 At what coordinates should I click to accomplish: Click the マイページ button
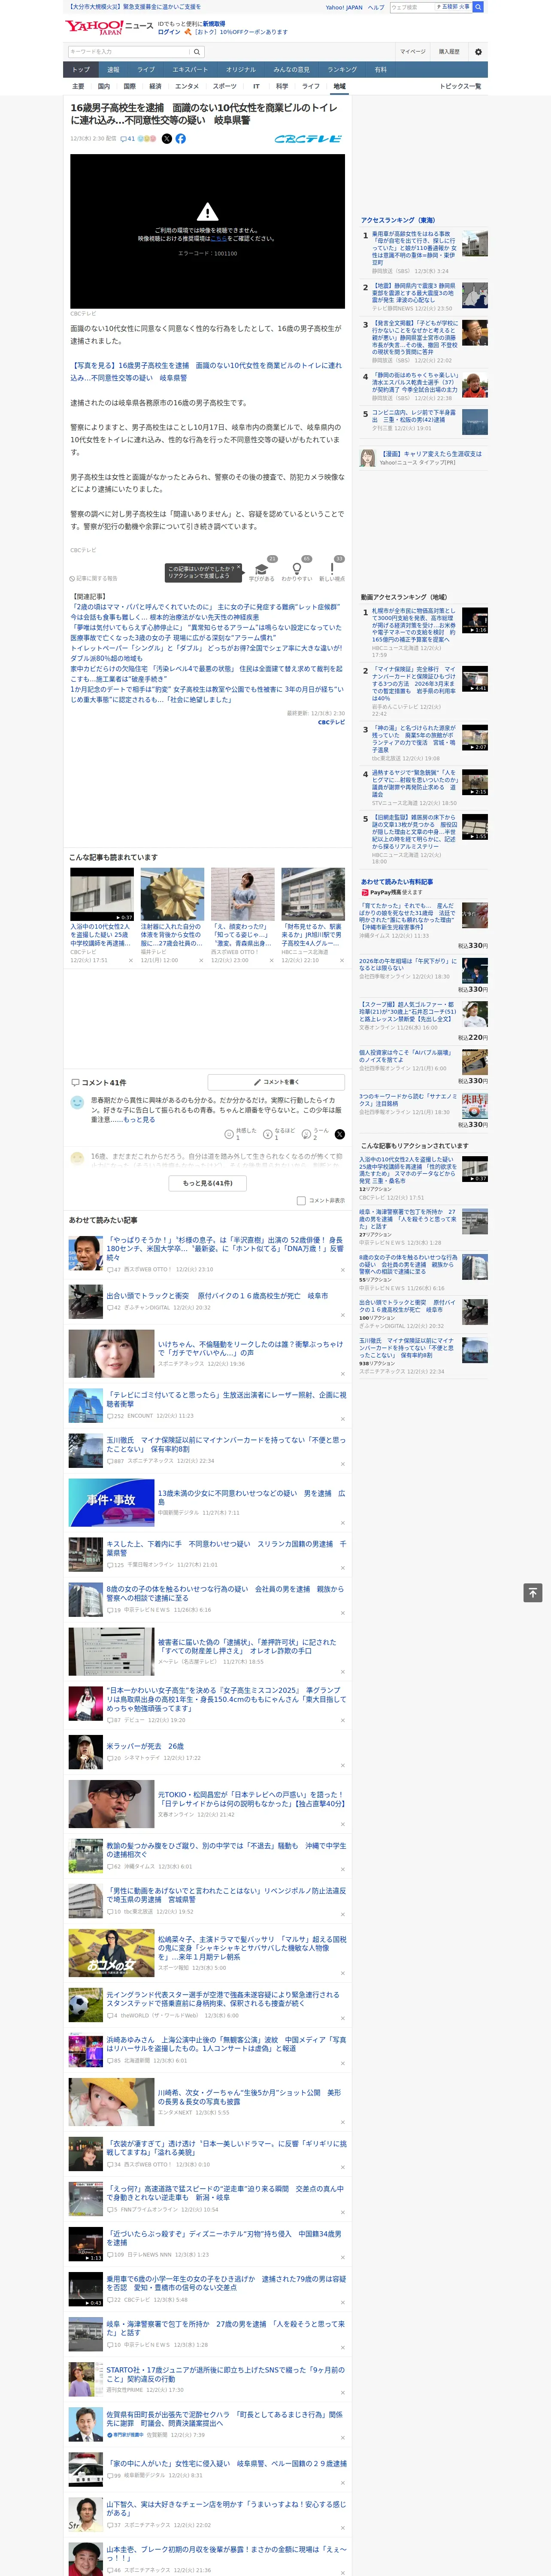pos(413,51)
